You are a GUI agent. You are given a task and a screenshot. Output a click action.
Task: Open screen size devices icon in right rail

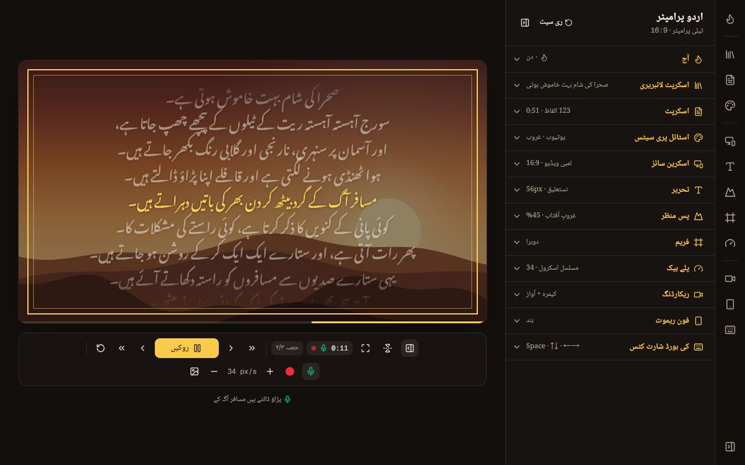[730, 141]
